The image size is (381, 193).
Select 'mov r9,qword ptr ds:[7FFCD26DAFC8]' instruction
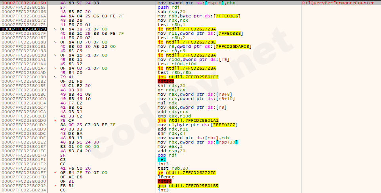pos(204,47)
